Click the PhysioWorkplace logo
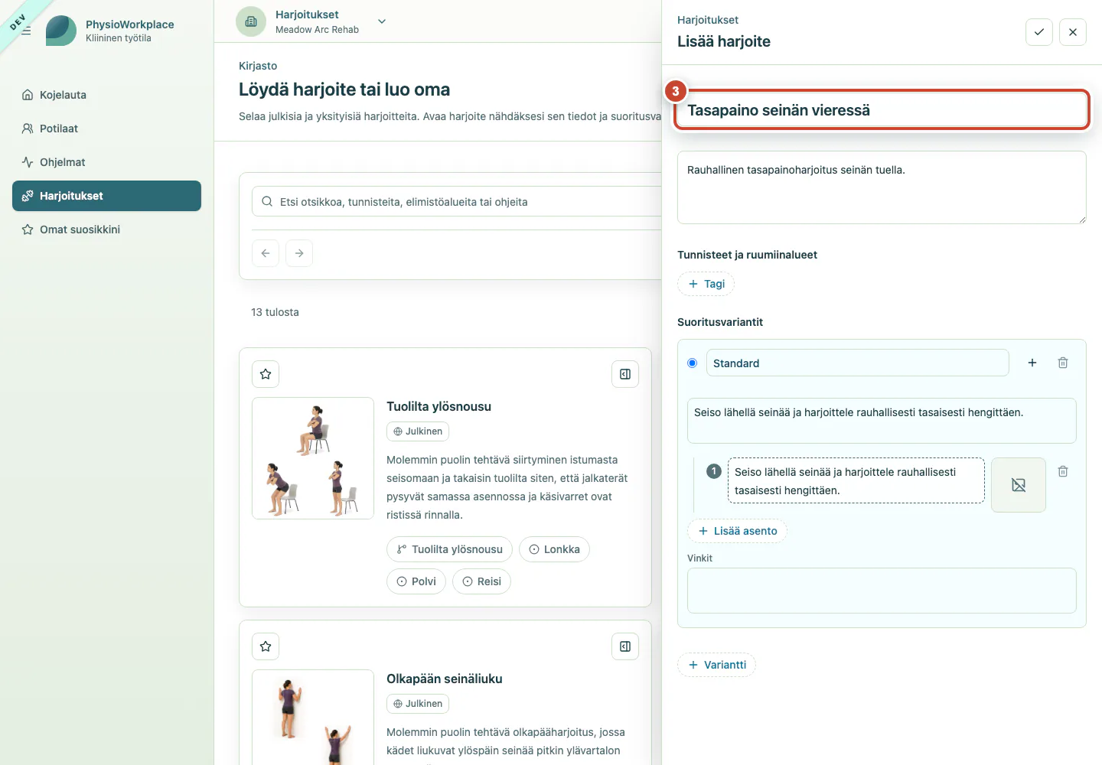 [61, 31]
